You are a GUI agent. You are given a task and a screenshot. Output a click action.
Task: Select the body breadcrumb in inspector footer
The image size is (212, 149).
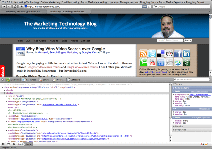pos(29,144)
